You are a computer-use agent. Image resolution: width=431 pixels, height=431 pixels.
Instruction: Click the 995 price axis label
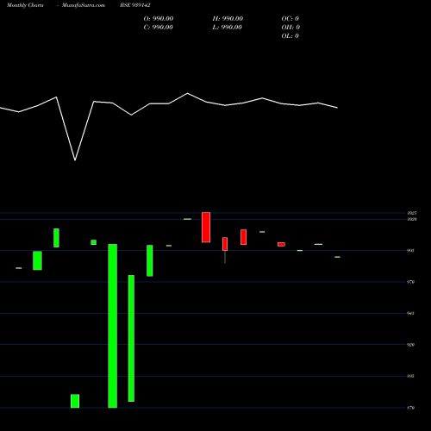(x=410, y=251)
